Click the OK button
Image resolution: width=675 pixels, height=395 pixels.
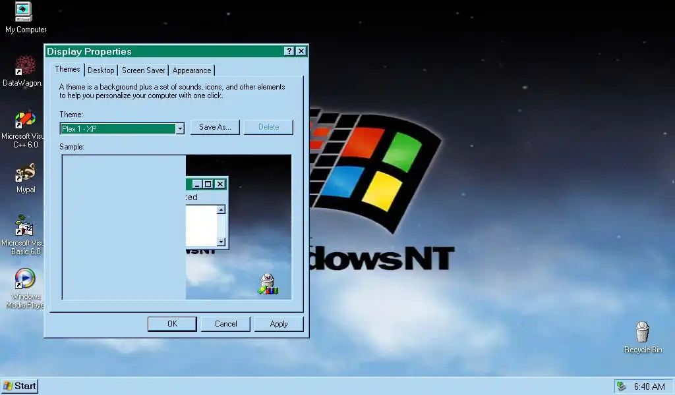pyautogui.click(x=172, y=324)
